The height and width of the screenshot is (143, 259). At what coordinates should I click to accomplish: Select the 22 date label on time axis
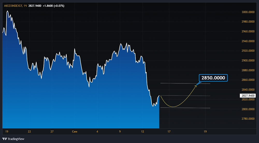point(29,132)
